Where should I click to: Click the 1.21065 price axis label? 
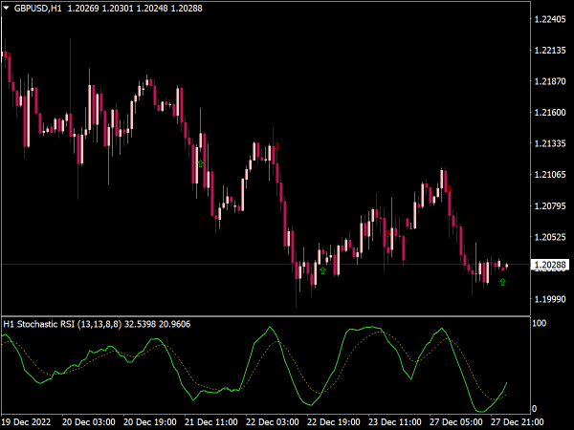click(550, 175)
